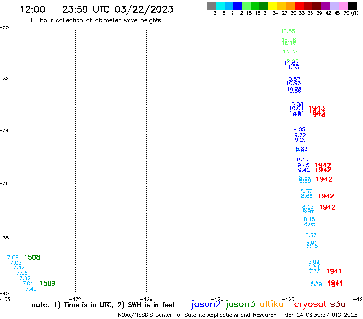
Task: Click the longitude axis label "-132"
Action: (75, 299)
